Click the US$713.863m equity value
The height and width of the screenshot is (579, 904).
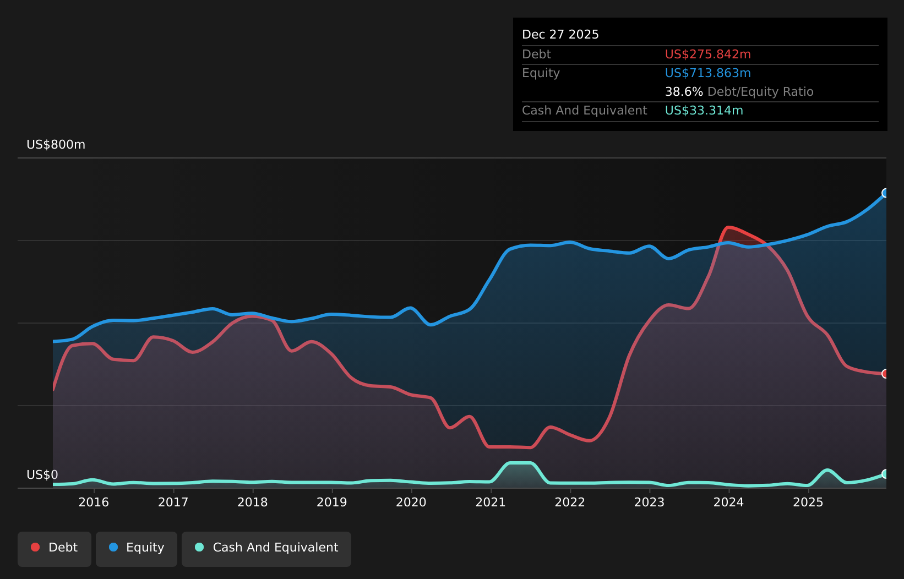pos(708,73)
